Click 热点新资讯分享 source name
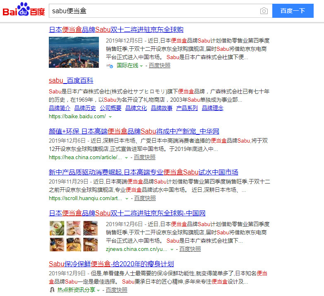This screenshot has height=296, width=324. point(76,290)
